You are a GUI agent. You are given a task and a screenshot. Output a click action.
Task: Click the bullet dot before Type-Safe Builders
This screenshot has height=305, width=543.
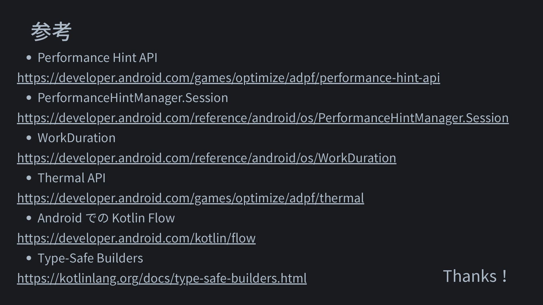[29, 258]
